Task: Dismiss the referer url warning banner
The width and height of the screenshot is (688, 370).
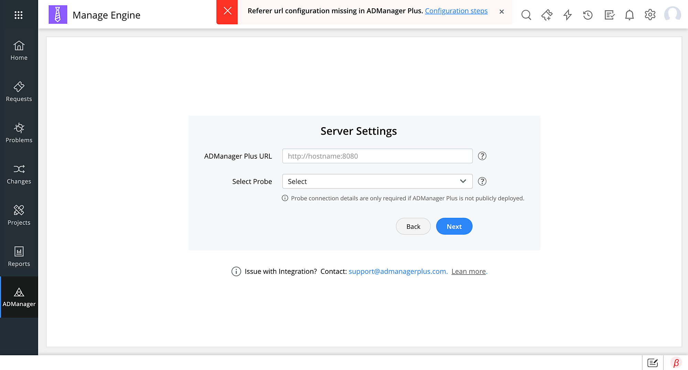Action: (502, 12)
